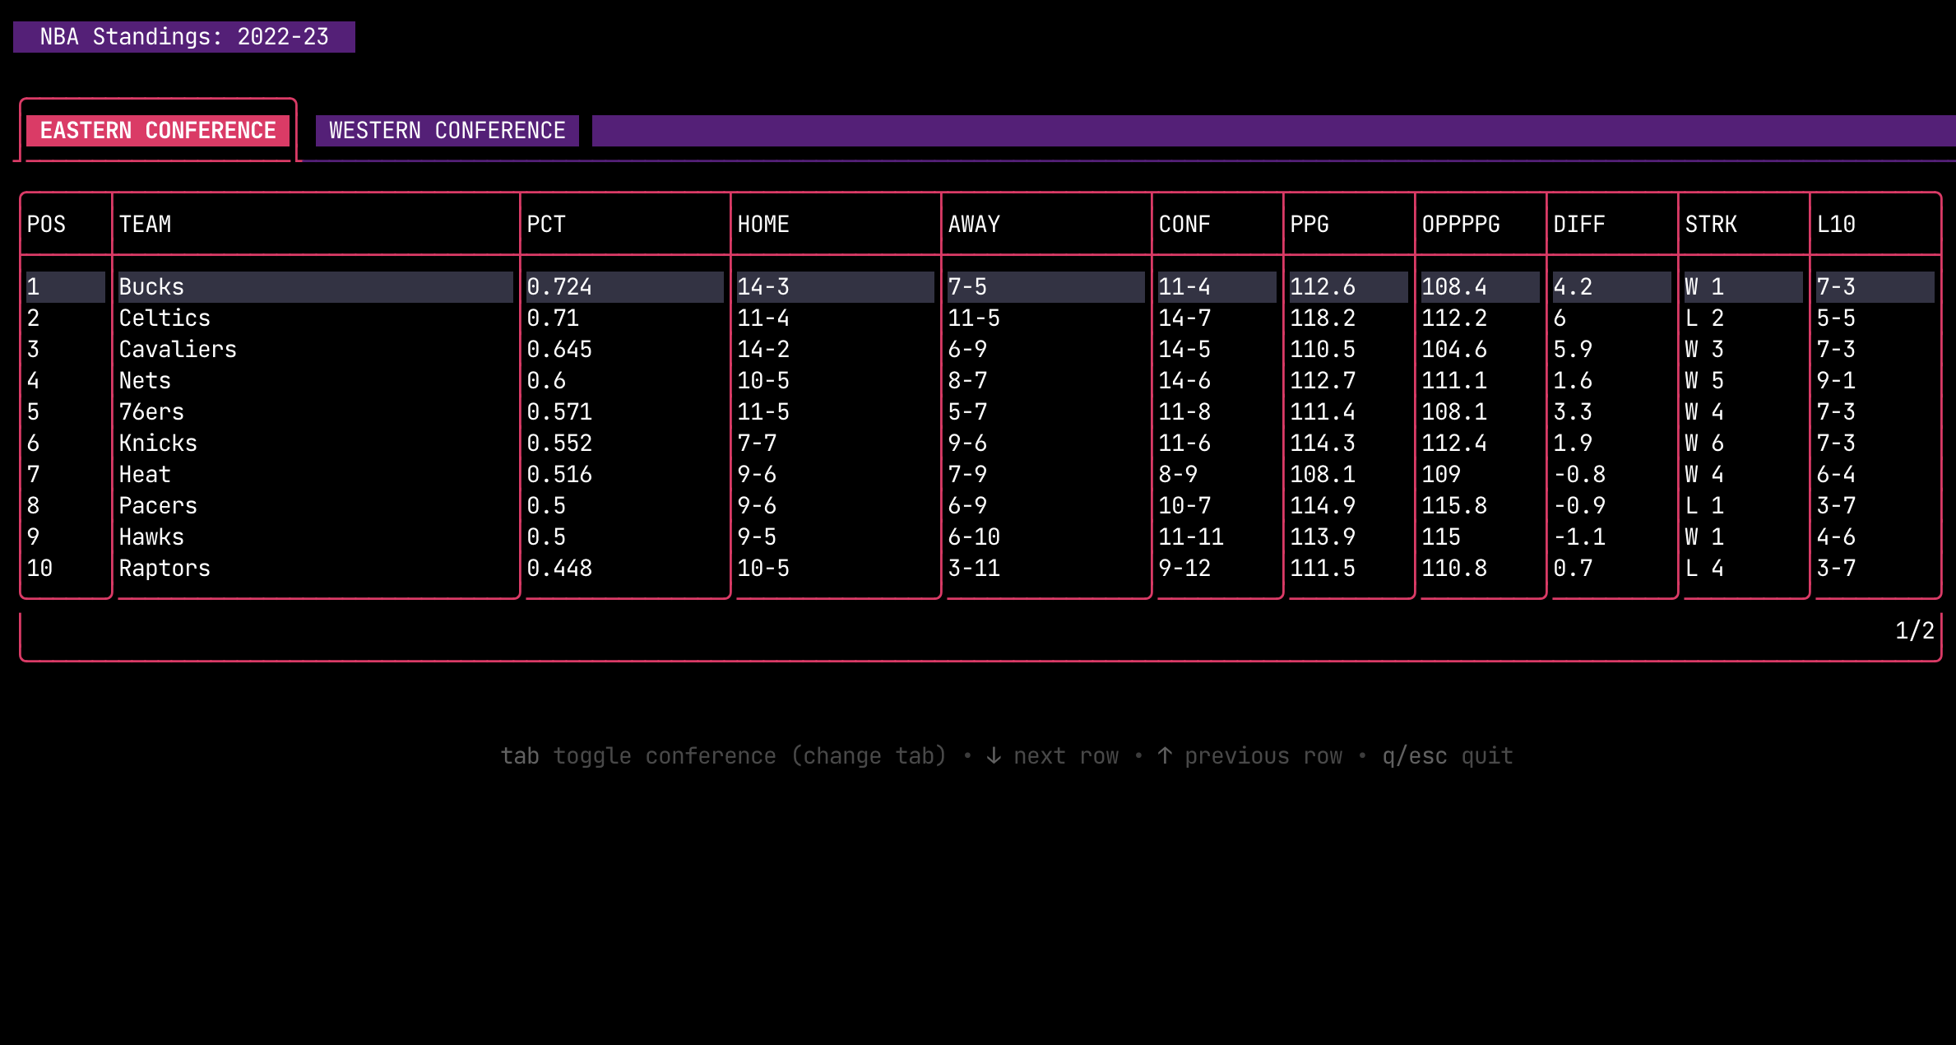Viewport: 1956px width, 1045px height.
Task: Click the 1/2 page indicator
Action: [x=1914, y=631]
